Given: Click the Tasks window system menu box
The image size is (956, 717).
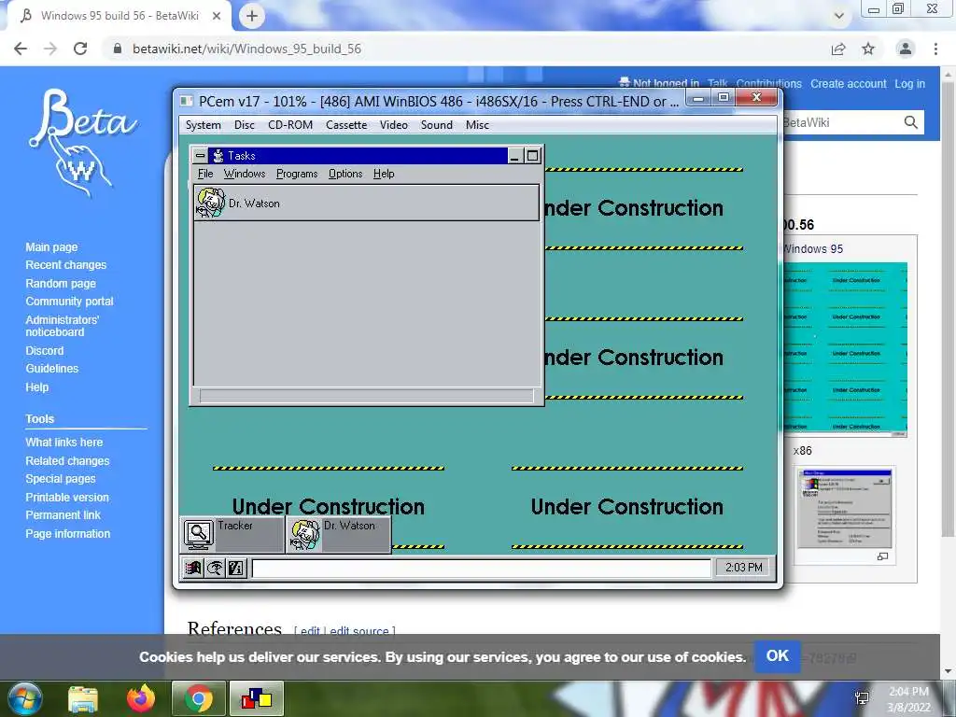Looking at the screenshot, I should tap(200, 156).
